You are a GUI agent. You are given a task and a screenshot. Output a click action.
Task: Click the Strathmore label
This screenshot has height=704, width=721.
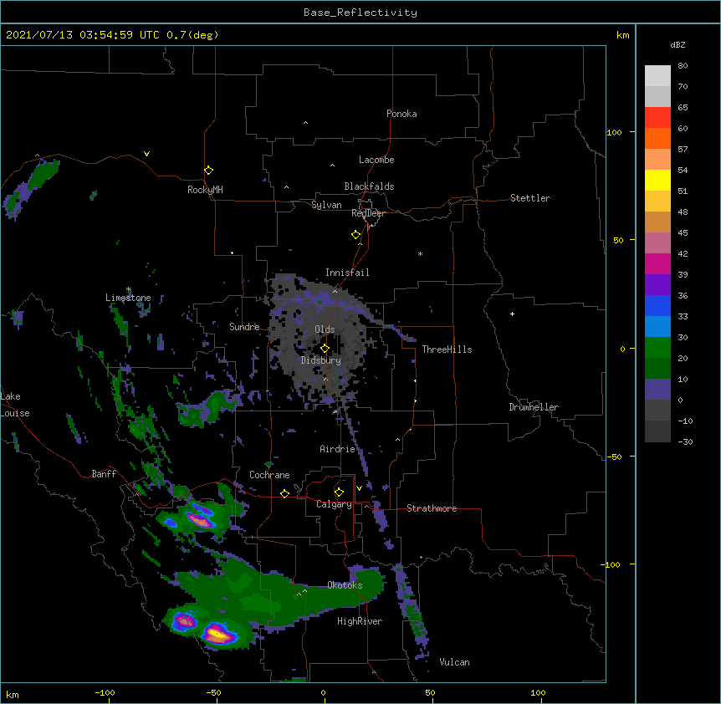click(x=432, y=508)
